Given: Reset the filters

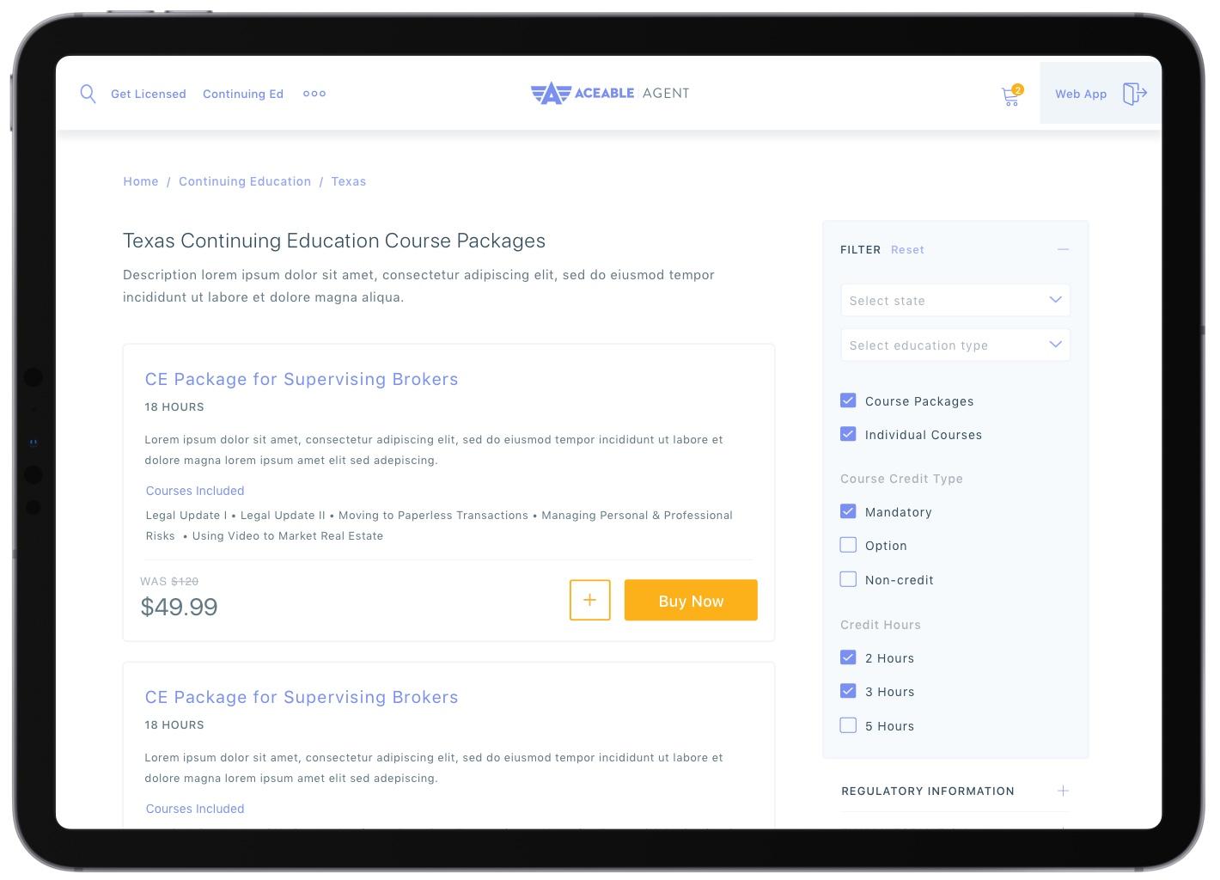Looking at the screenshot, I should pyautogui.click(x=907, y=249).
